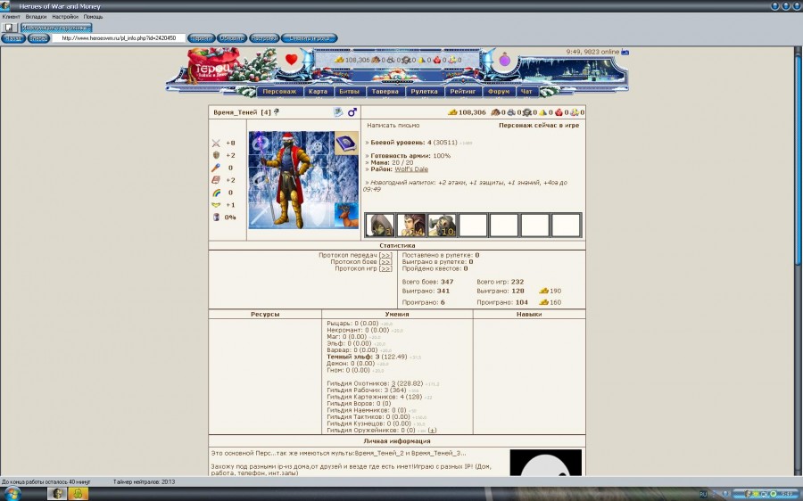Open Протокол боев arrow link
Screen dimensions: 803x501
tap(385, 261)
